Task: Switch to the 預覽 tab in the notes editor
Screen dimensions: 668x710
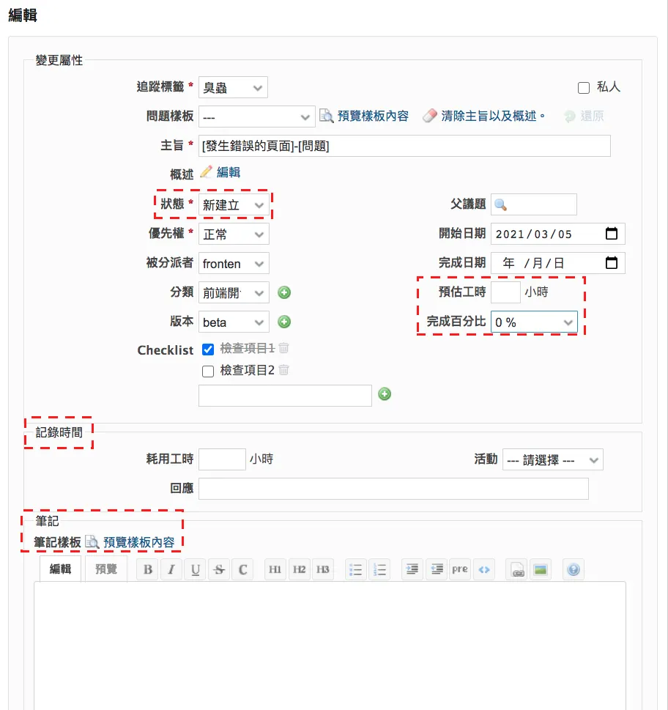Action: tap(106, 569)
